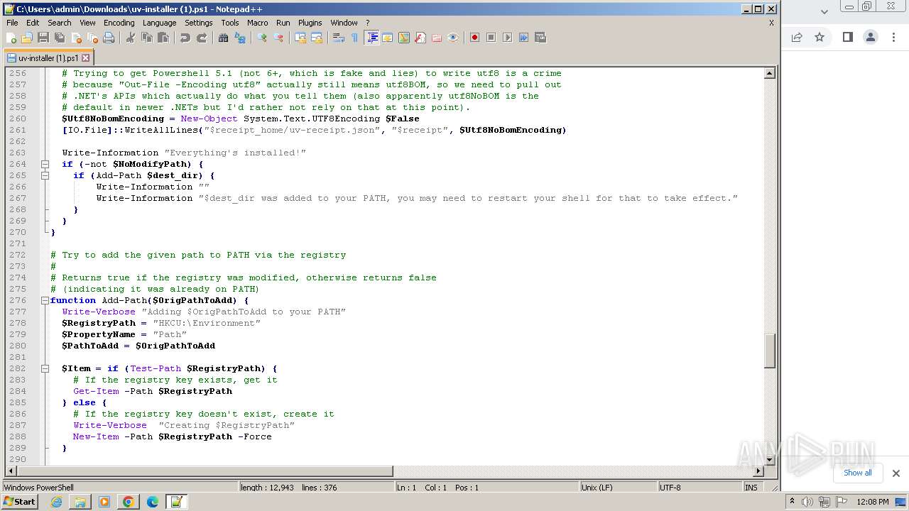Click the Undo arrow icon
Image resolution: width=909 pixels, height=511 pixels.
[185, 38]
